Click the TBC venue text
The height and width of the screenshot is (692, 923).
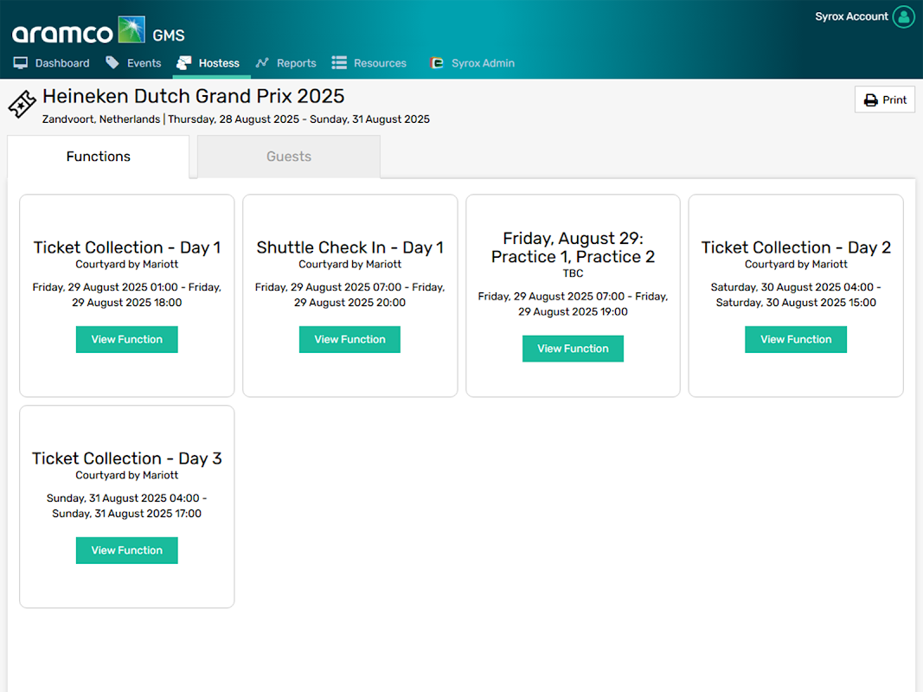(573, 273)
